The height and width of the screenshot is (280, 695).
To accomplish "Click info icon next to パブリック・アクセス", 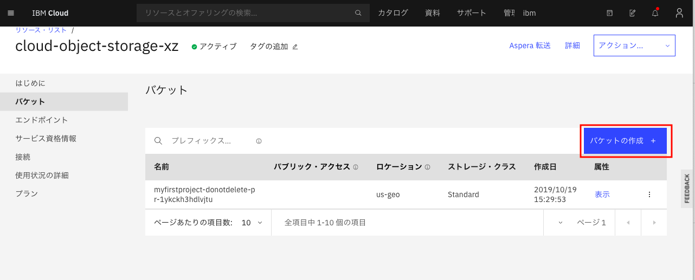I will [356, 167].
